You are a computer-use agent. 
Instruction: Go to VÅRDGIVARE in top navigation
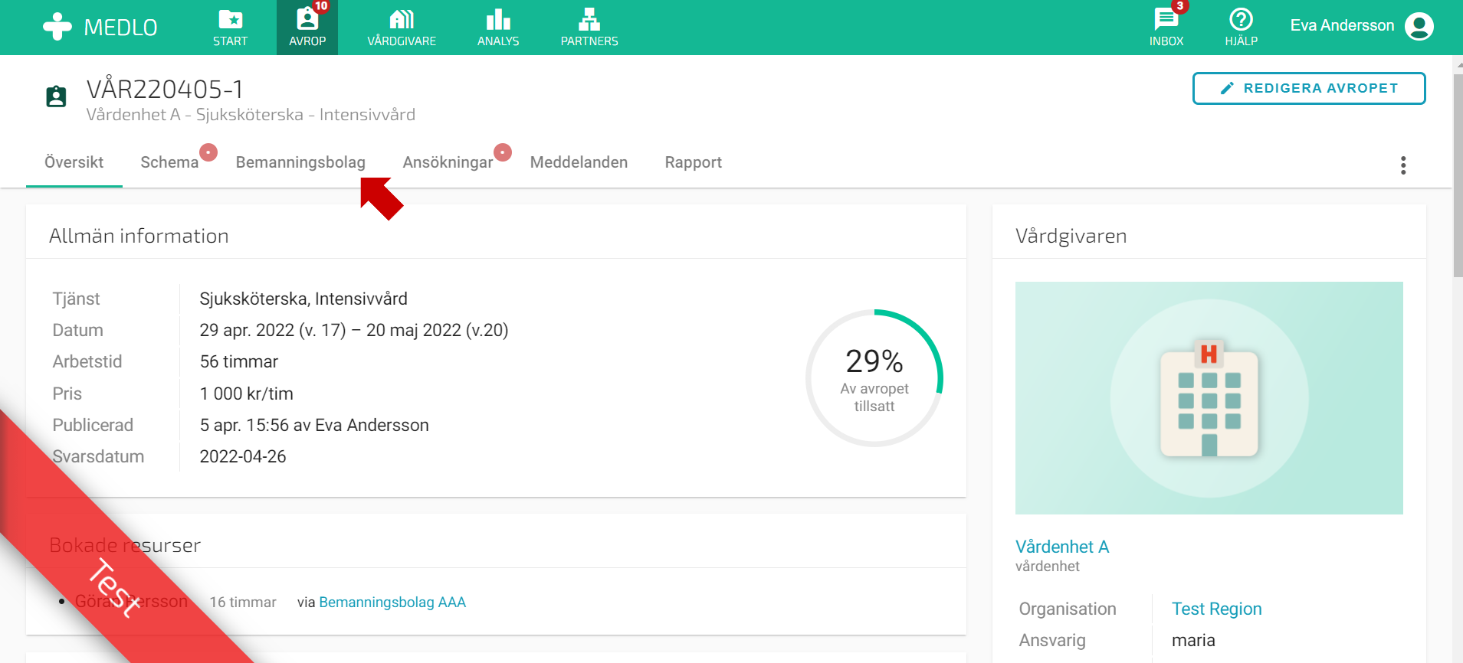click(402, 28)
